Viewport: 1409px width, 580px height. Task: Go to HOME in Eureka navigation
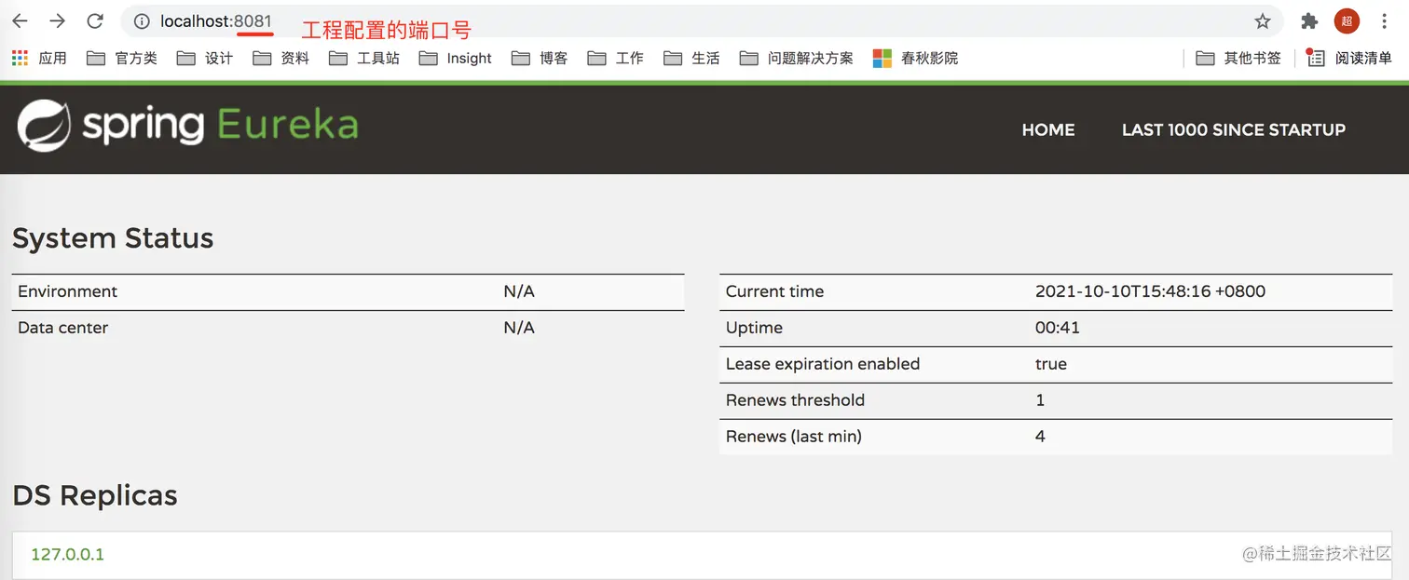(x=1048, y=130)
